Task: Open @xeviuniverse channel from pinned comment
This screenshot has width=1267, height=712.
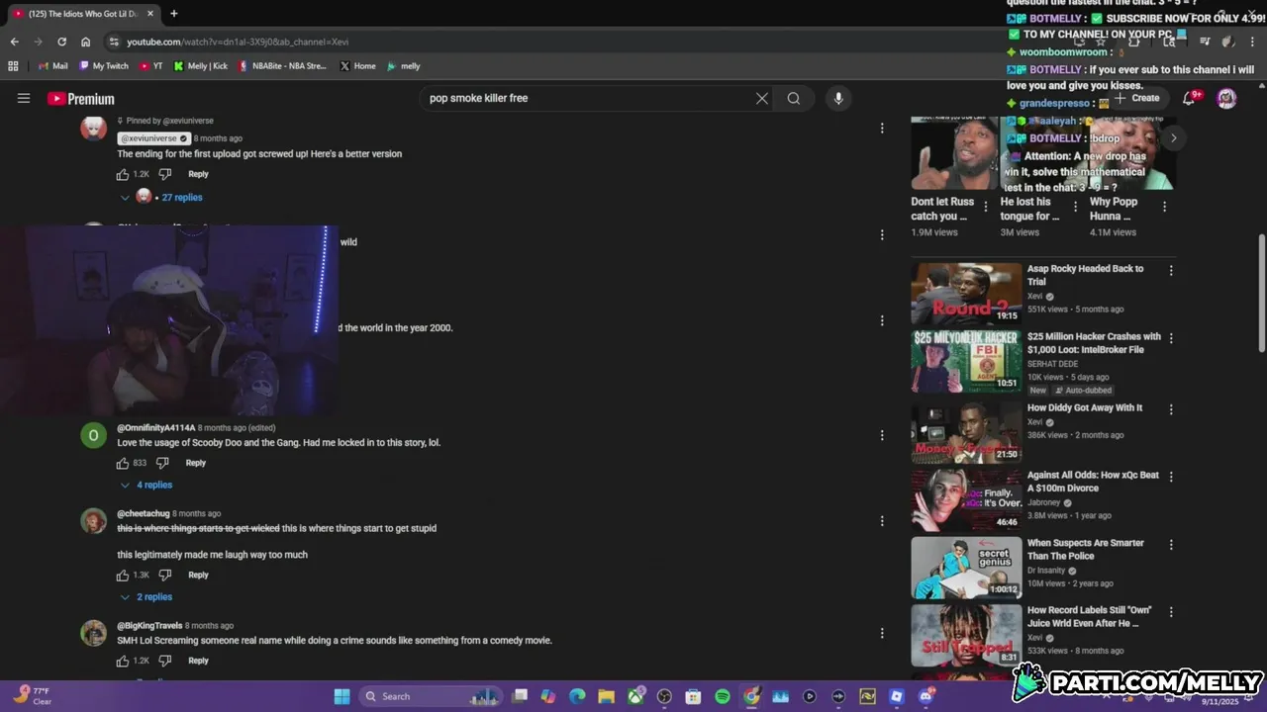Action: click(153, 138)
